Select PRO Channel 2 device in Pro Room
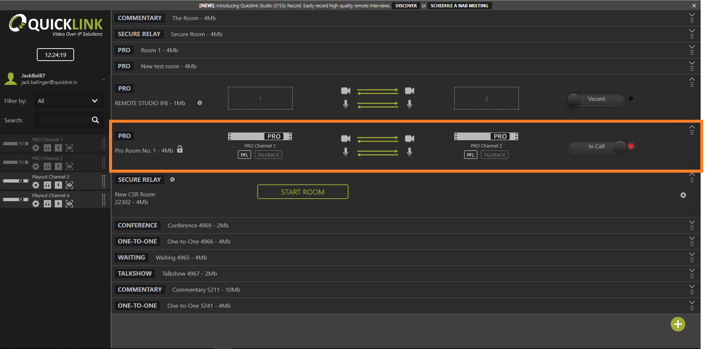Image resolution: width=705 pixels, height=349 pixels. pyautogui.click(x=486, y=137)
